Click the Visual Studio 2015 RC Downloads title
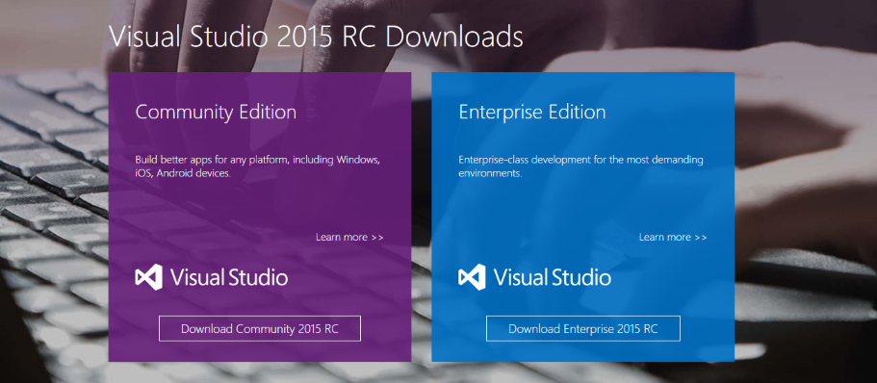Image resolution: width=877 pixels, height=383 pixels. (316, 37)
